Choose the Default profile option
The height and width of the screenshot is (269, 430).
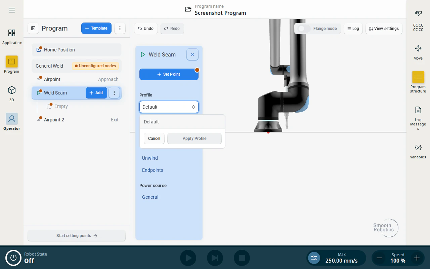click(182, 122)
